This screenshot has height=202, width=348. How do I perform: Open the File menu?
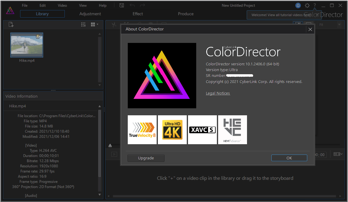[x=25, y=5]
